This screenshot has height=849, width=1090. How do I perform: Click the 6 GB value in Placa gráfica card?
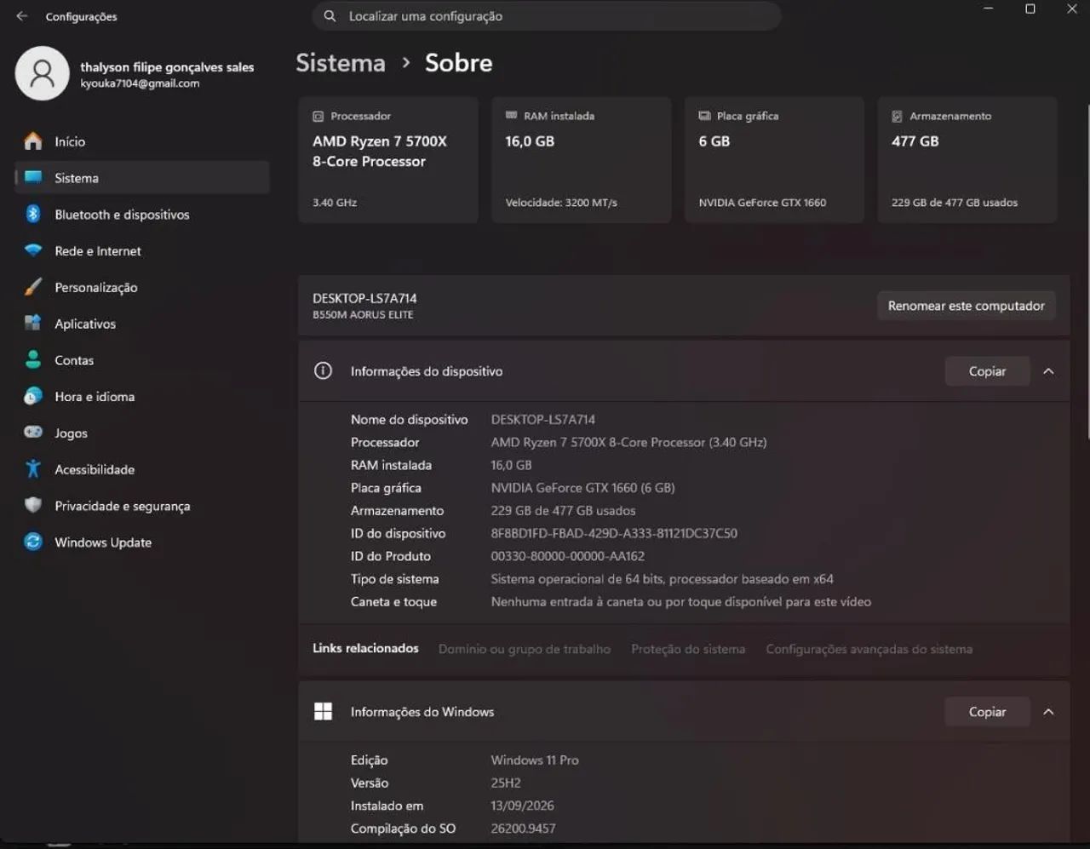click(714, 141)
